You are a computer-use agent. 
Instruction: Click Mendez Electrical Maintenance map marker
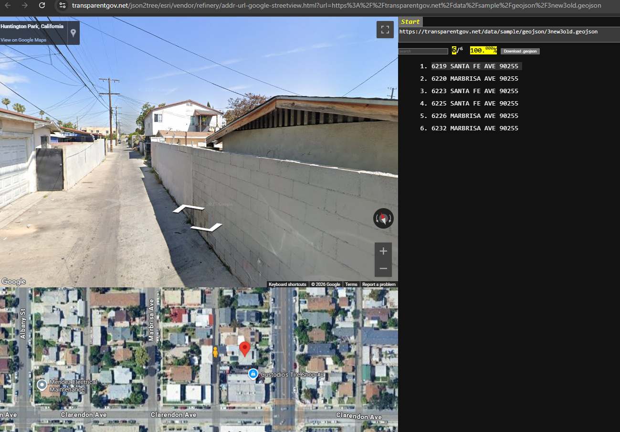pos(42,384)
